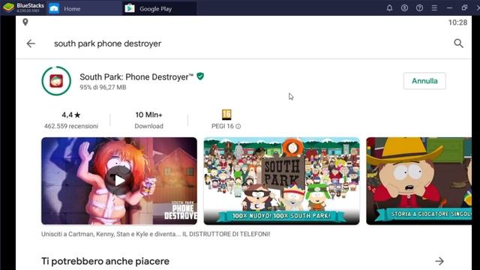Image resolution: width=480 pixels, height=270 pixels.
Task: Open South Park: Phone Destroyer title
Action: [136, 76]
